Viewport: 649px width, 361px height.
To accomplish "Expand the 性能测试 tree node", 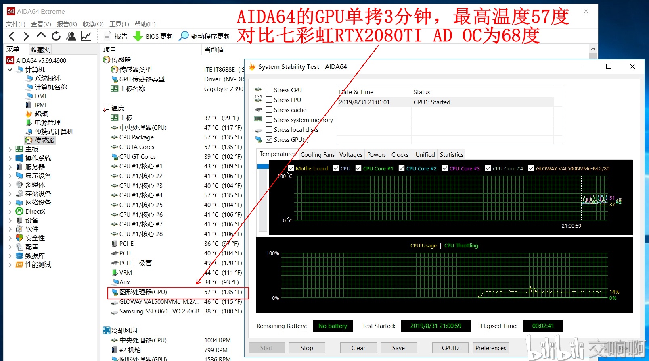I will 10,264.
